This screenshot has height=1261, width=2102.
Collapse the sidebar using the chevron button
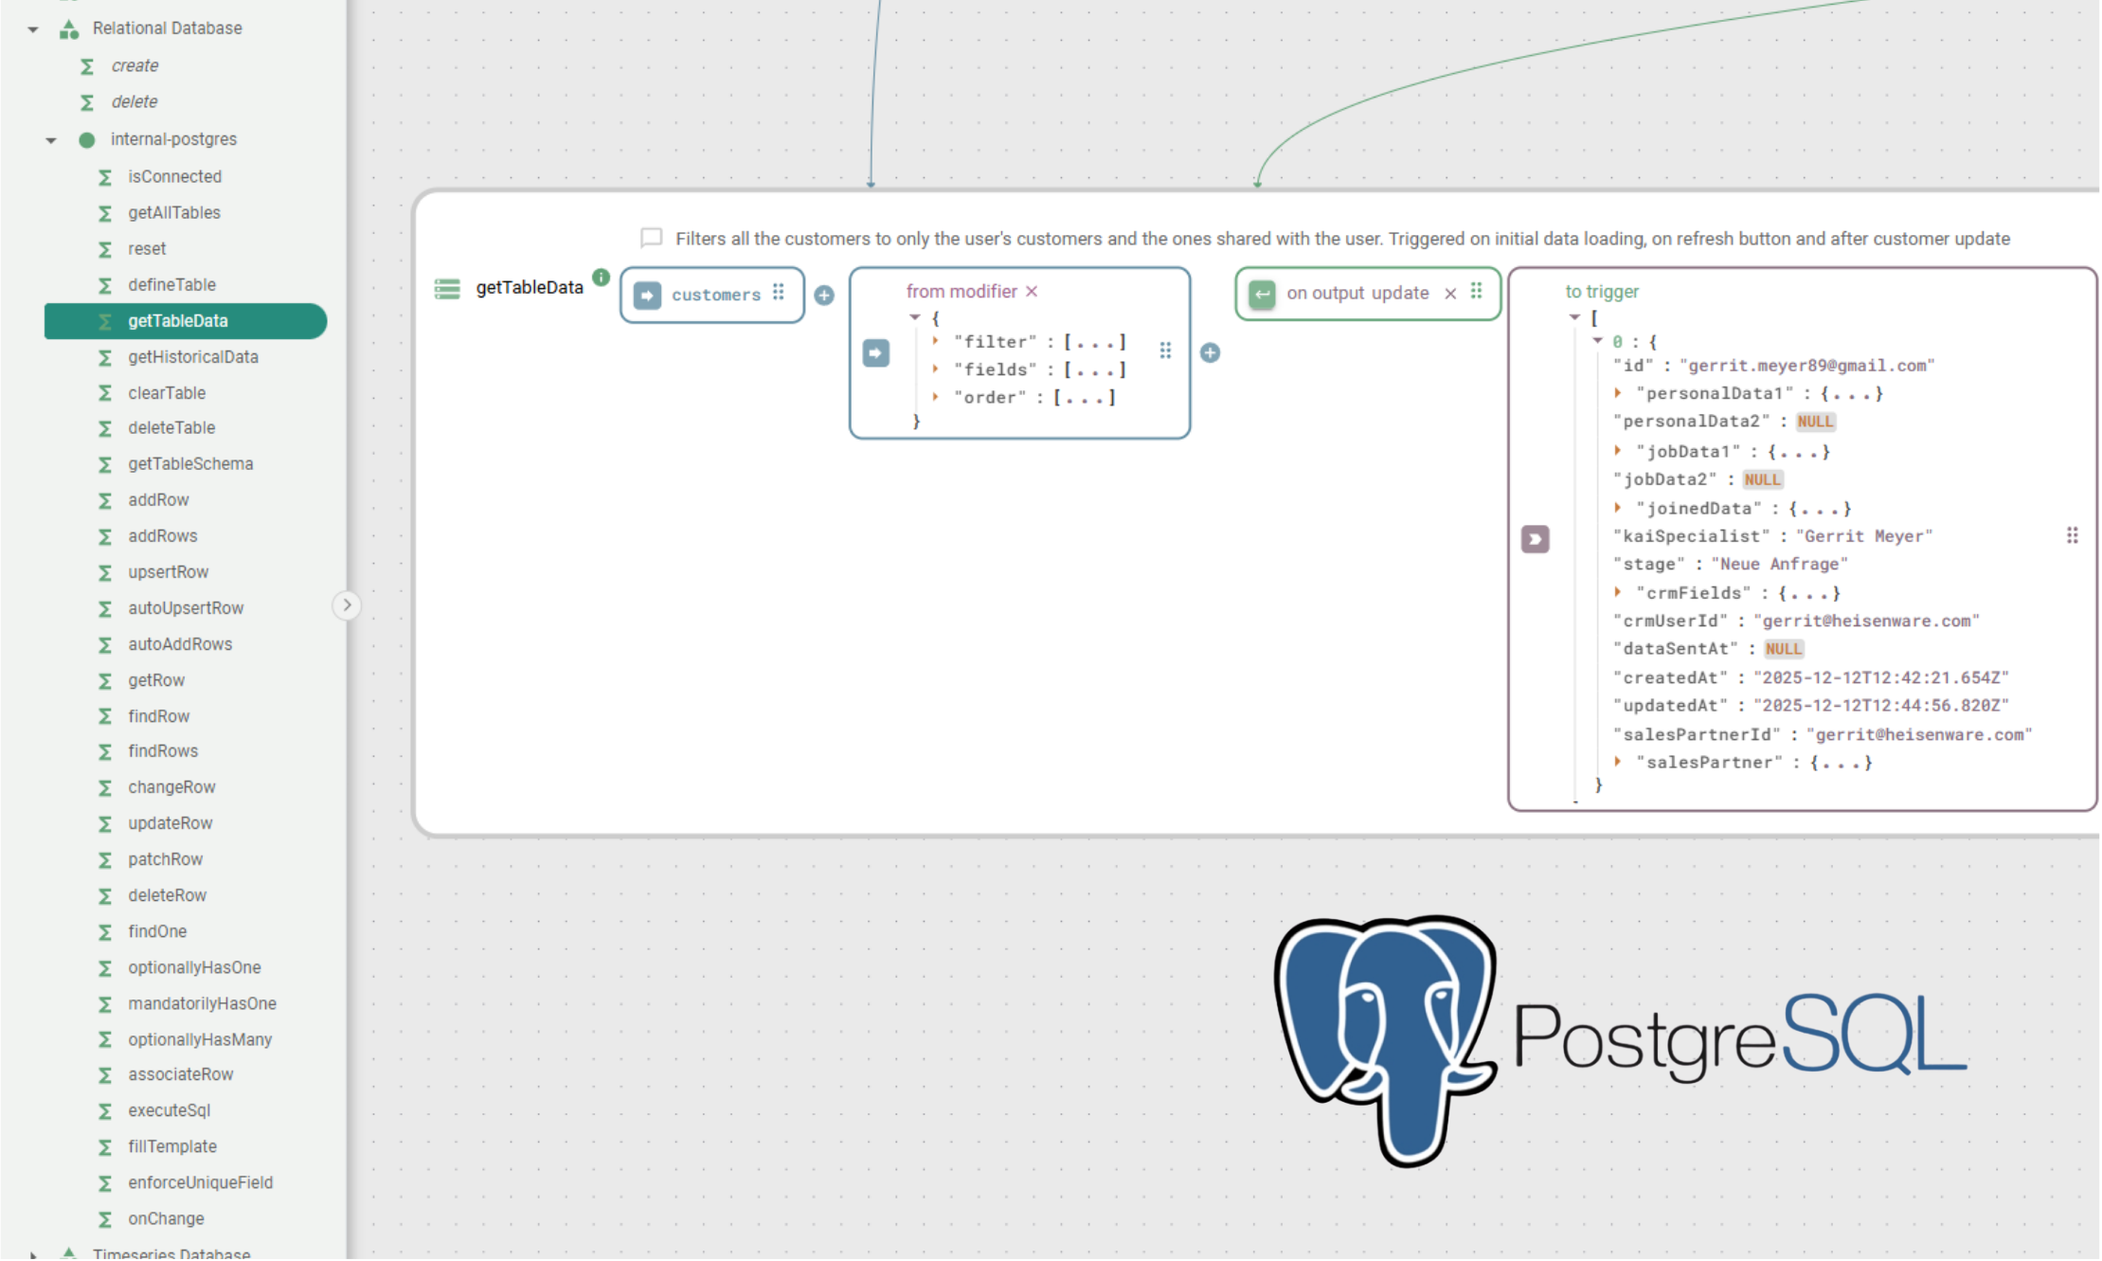click(x=347, y=604)
